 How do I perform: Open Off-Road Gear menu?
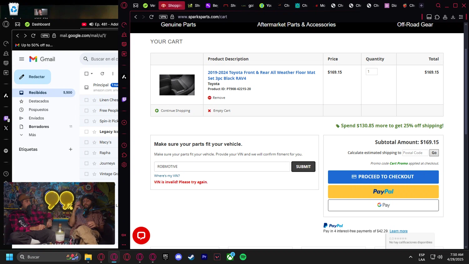pos(415,24)
